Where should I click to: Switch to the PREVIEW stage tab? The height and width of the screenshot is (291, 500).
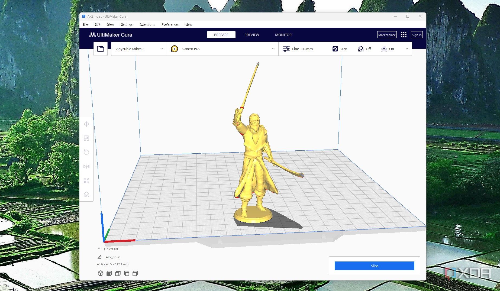[252, 35]
